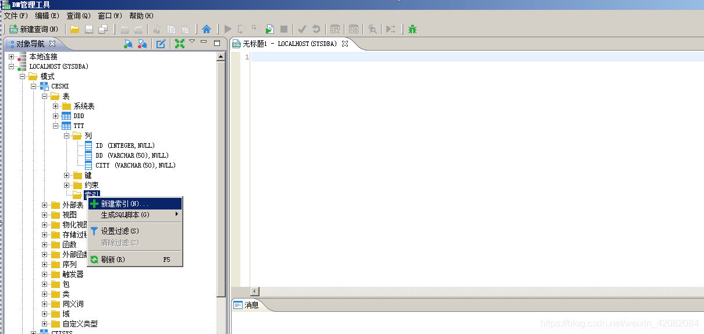
Task: Click the execute play triangle icon
Action: (x=227, y=29)
